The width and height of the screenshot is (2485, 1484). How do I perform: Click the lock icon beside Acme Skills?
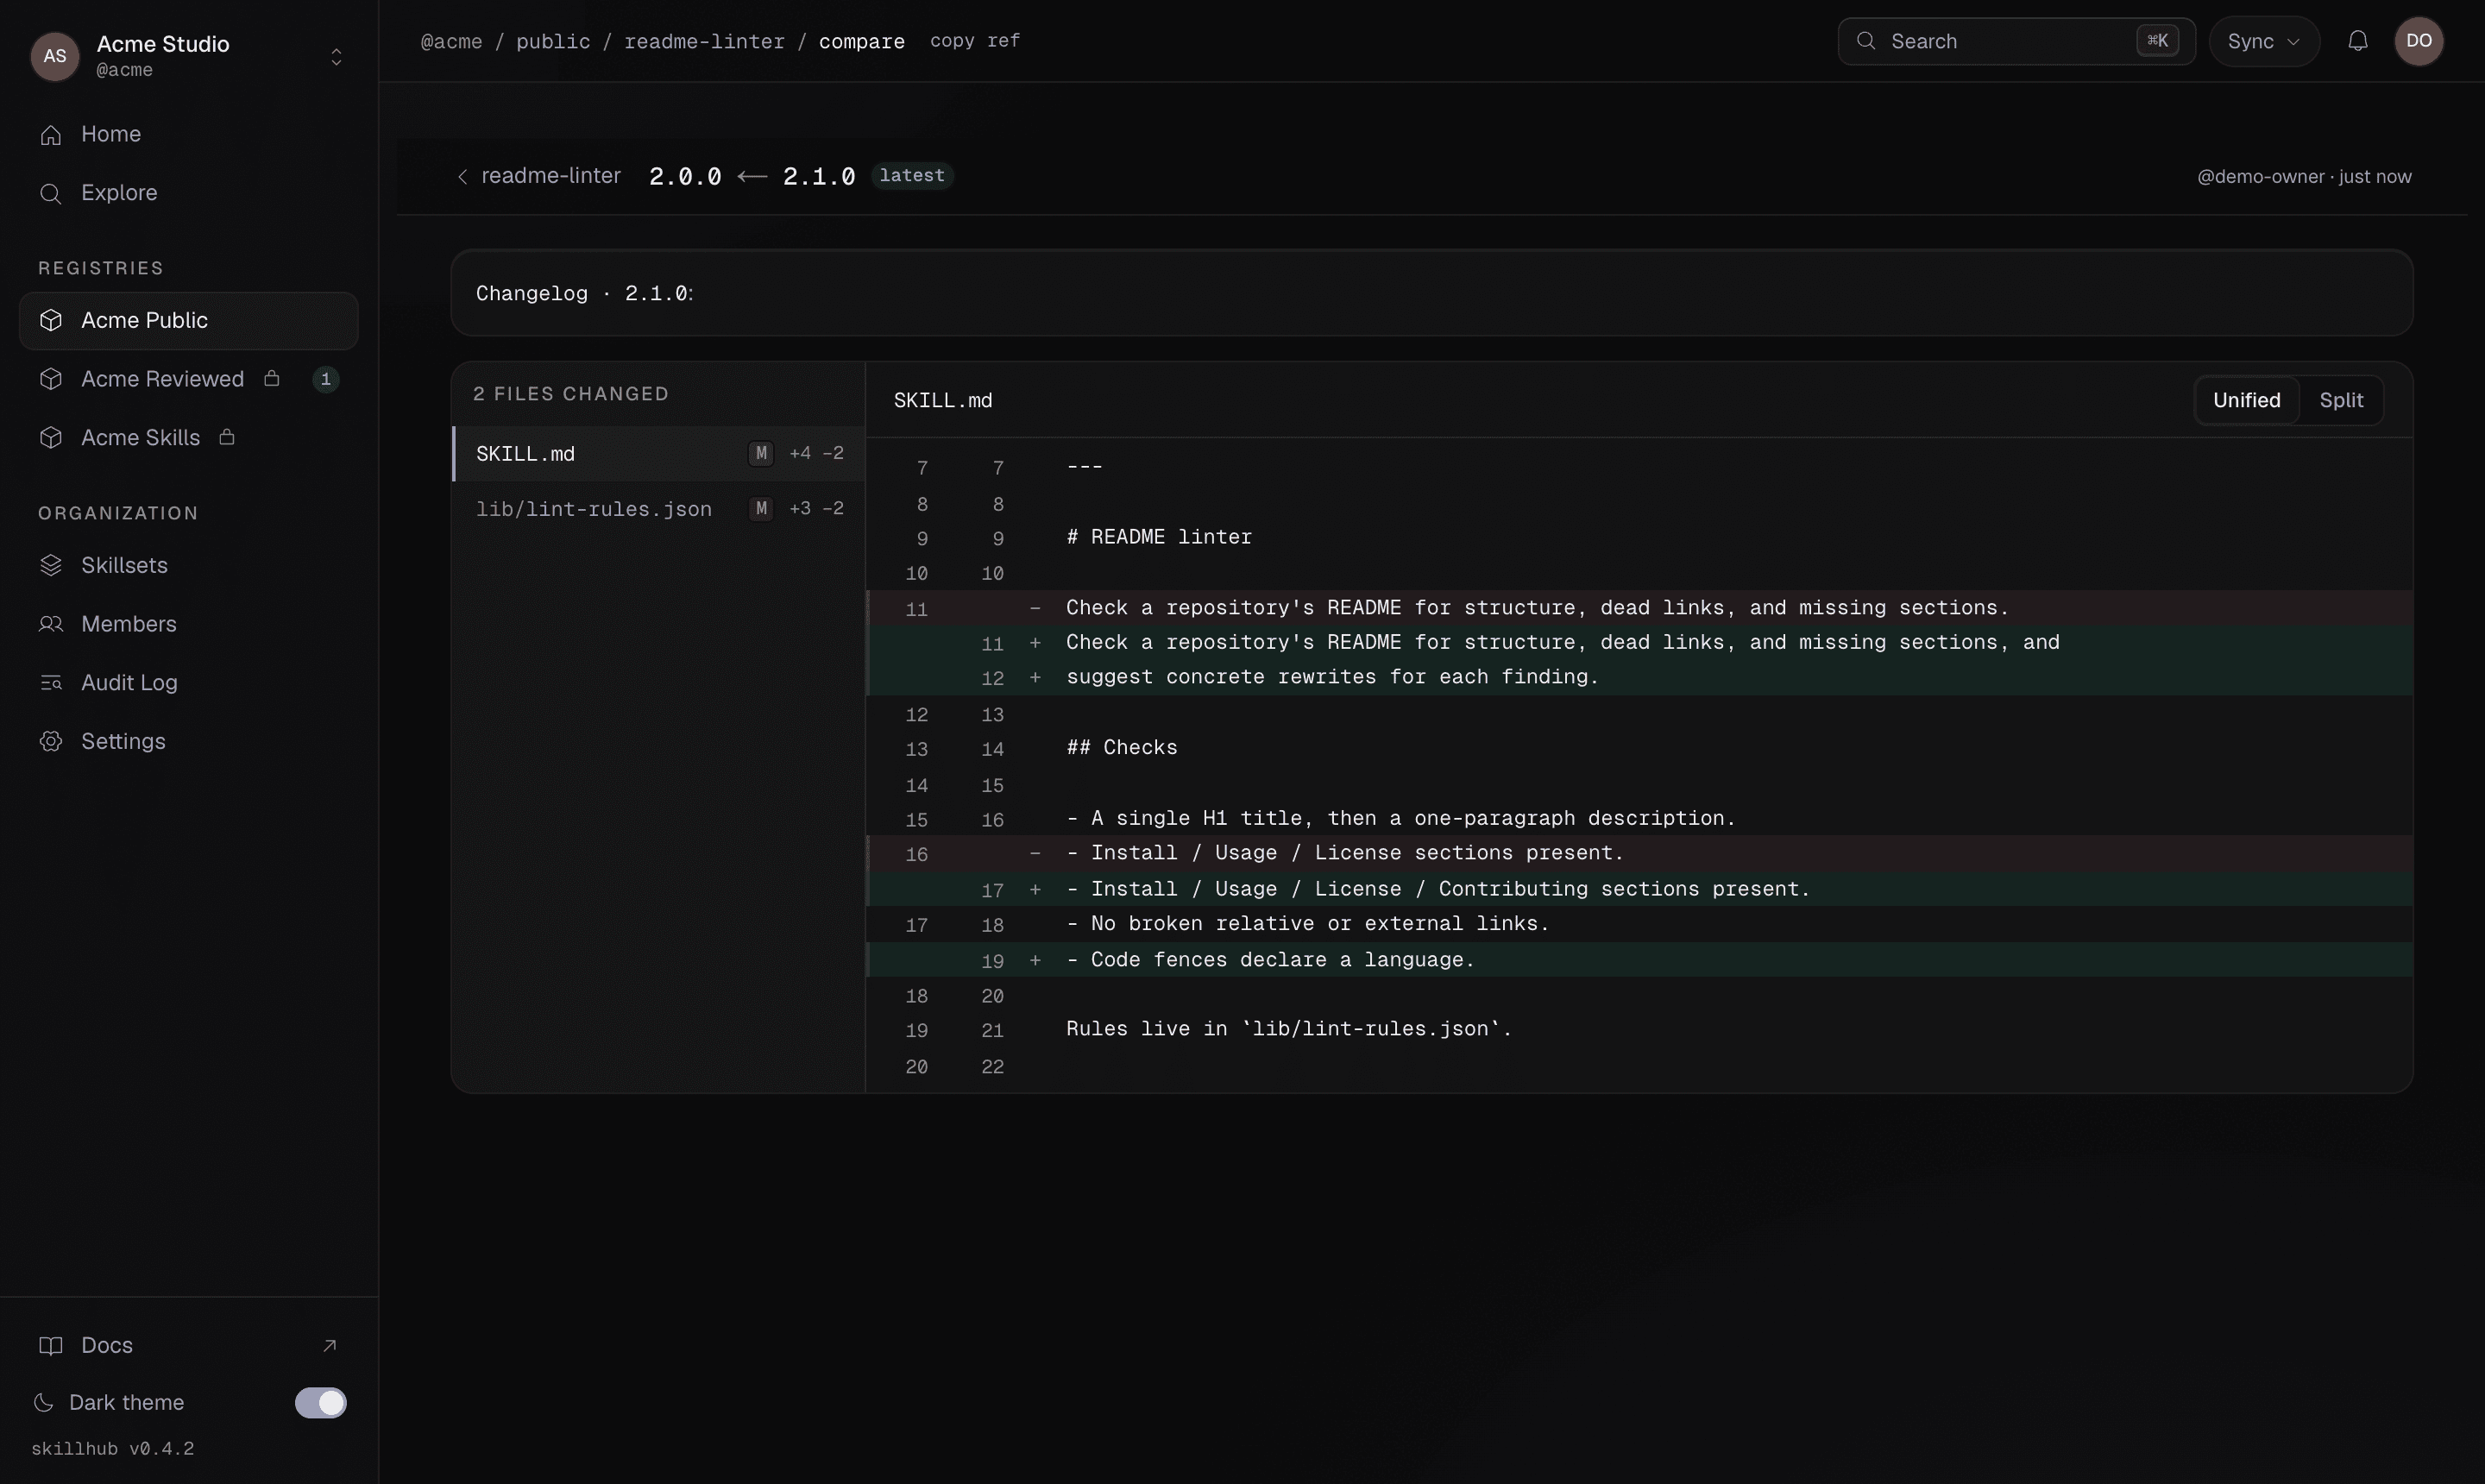(x=227, y=437)
